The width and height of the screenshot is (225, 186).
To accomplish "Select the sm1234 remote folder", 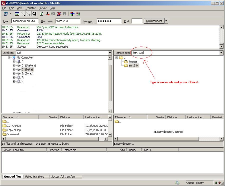I will (x=133, y=65).
